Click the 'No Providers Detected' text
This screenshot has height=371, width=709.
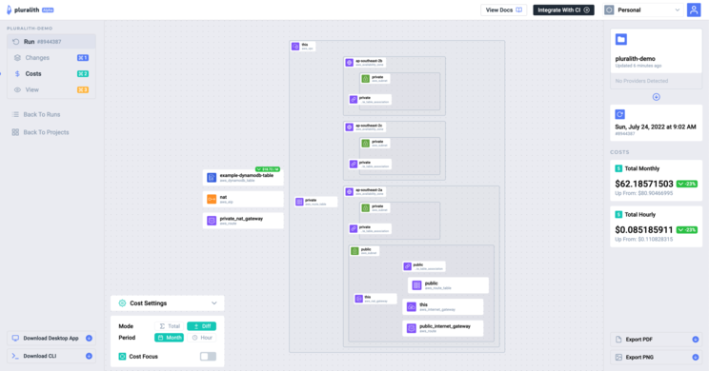click(x=641, y=81)
